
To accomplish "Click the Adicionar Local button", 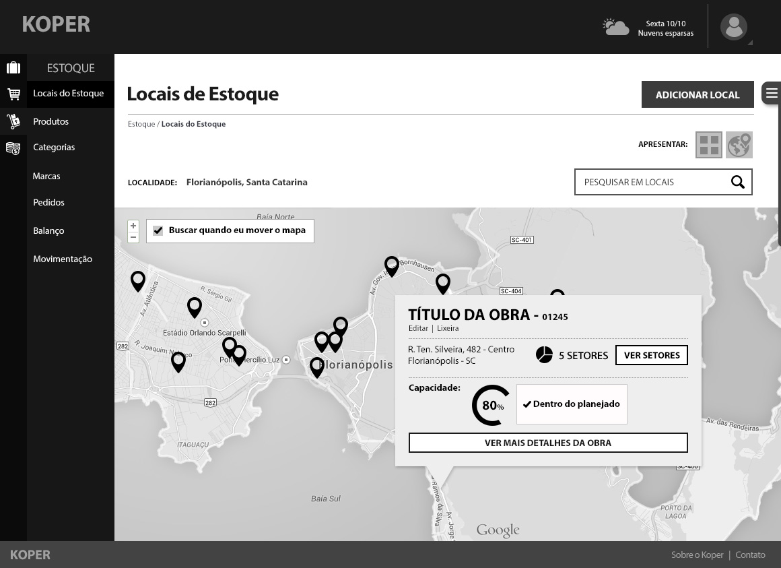I will pyautogui.click(x=698, y=94).
